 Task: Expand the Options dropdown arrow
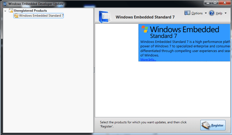206,13
